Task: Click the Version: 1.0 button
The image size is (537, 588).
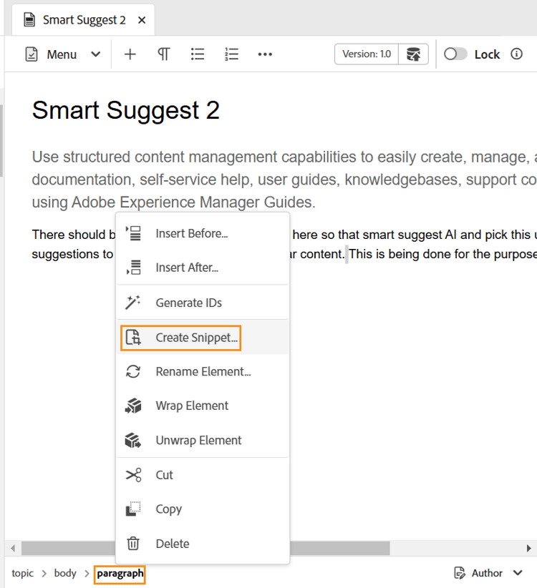Action: click(367, 54)
